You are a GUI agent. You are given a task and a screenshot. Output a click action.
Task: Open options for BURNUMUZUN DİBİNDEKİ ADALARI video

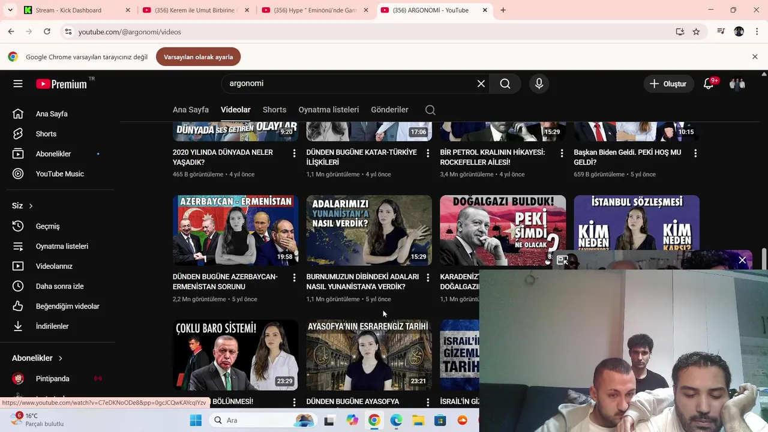click(428, 278)
